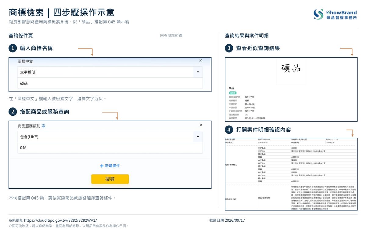Click the 查詢條件頁 section heading
Screen dimensions: 366x229
pos(21,36)
